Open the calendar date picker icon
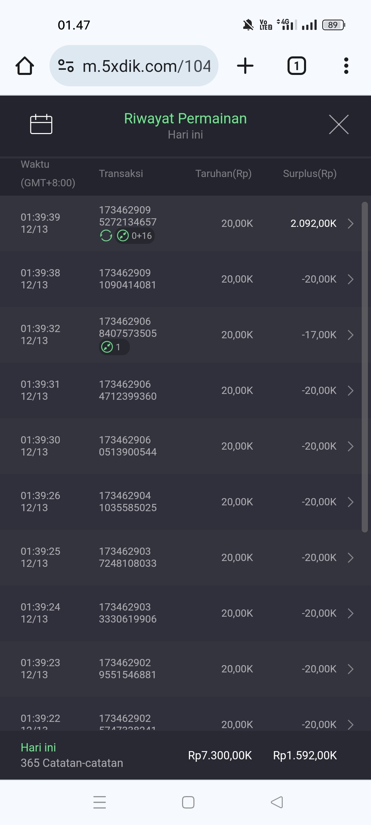The width and height of the screenshot is (371, 825). 41,124
